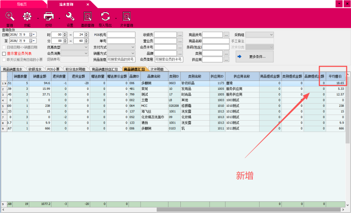Switch to the 导航页 tab

coord(22,4)
